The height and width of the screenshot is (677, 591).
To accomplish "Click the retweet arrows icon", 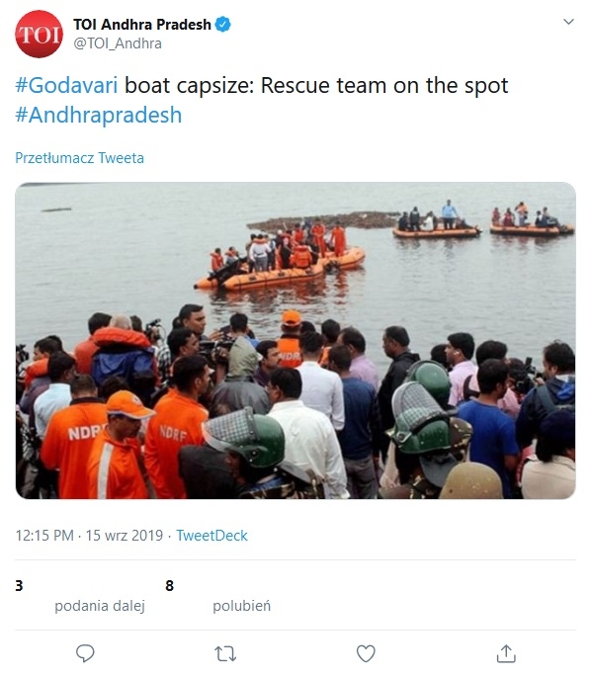I will click(225, 653).
